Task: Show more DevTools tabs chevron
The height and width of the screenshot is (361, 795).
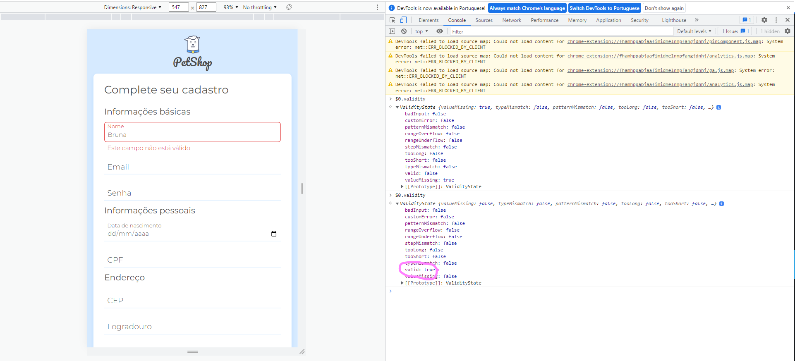Action: tap(697, 20)
